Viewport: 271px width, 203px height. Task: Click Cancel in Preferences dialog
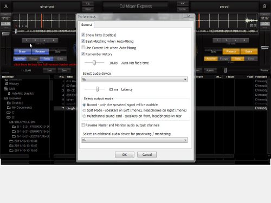(147, 154)
